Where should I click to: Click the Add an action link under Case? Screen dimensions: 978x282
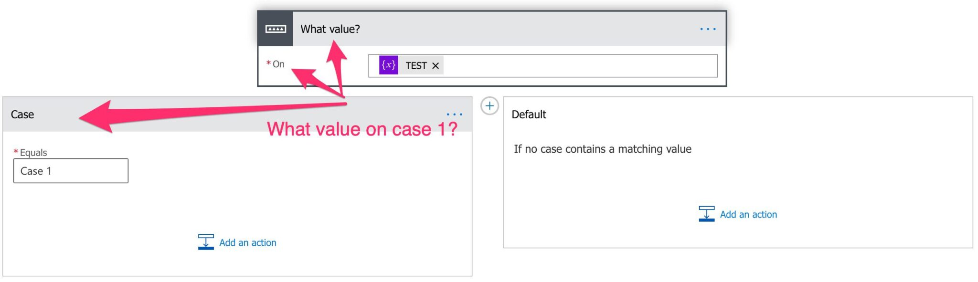click(247, 243)
